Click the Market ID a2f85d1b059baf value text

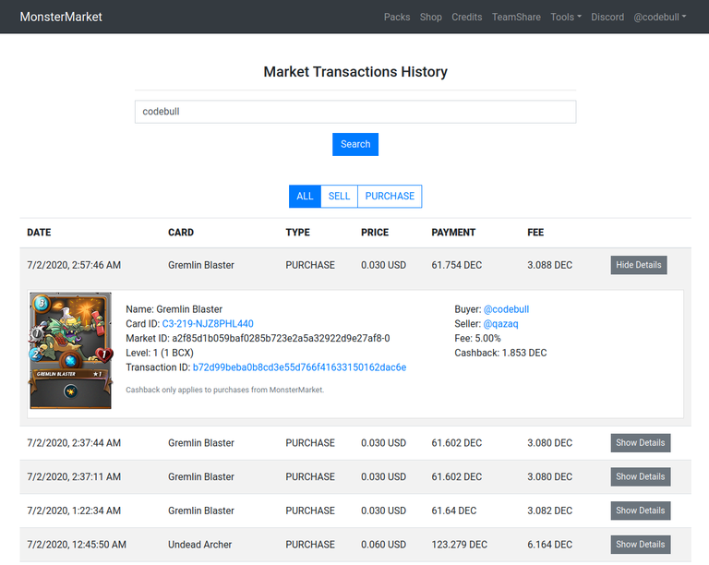[281, 338]
